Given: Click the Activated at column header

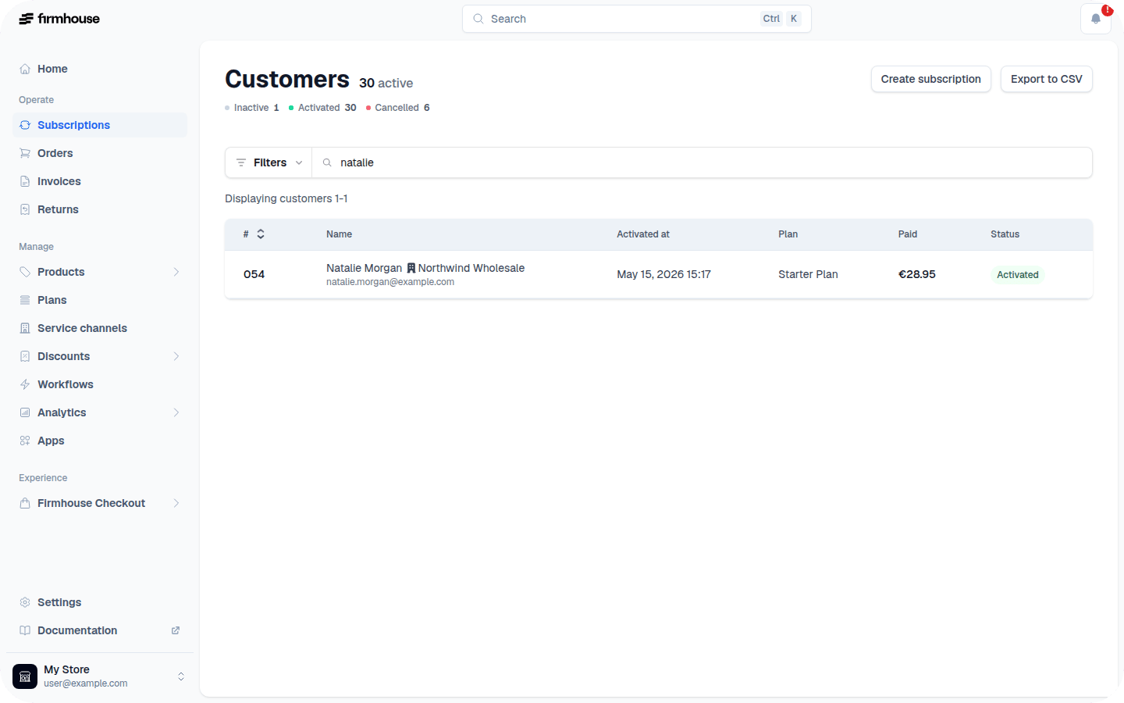Looking at the screenshot, I should tap(643, 234).
